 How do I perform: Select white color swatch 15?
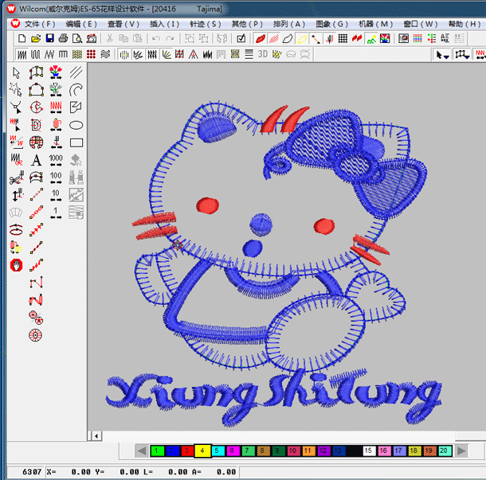[368, 451]
